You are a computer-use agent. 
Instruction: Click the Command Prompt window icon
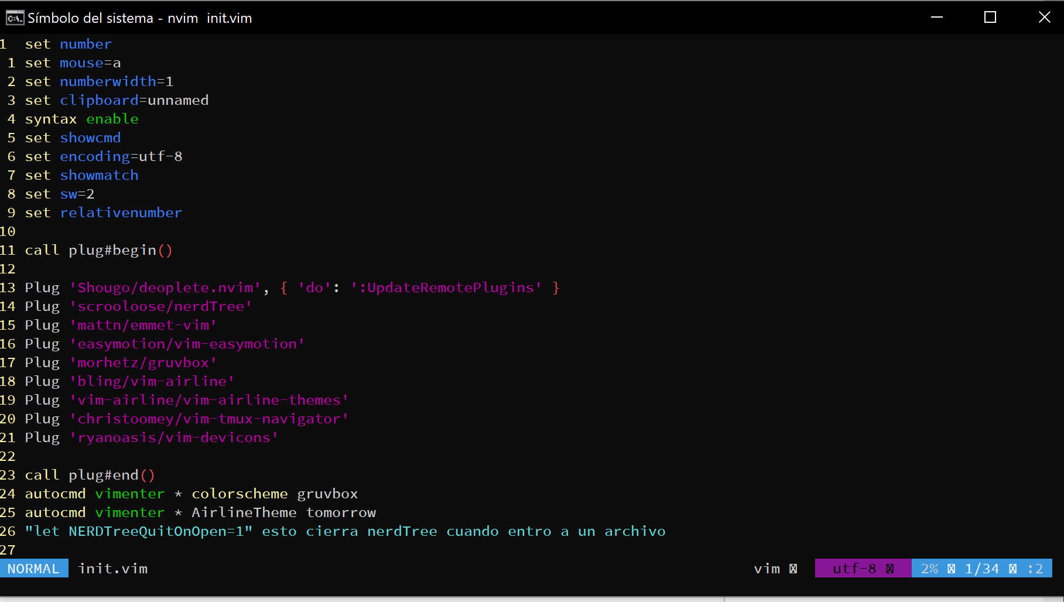pyautogui.click(x=15, y=18)
